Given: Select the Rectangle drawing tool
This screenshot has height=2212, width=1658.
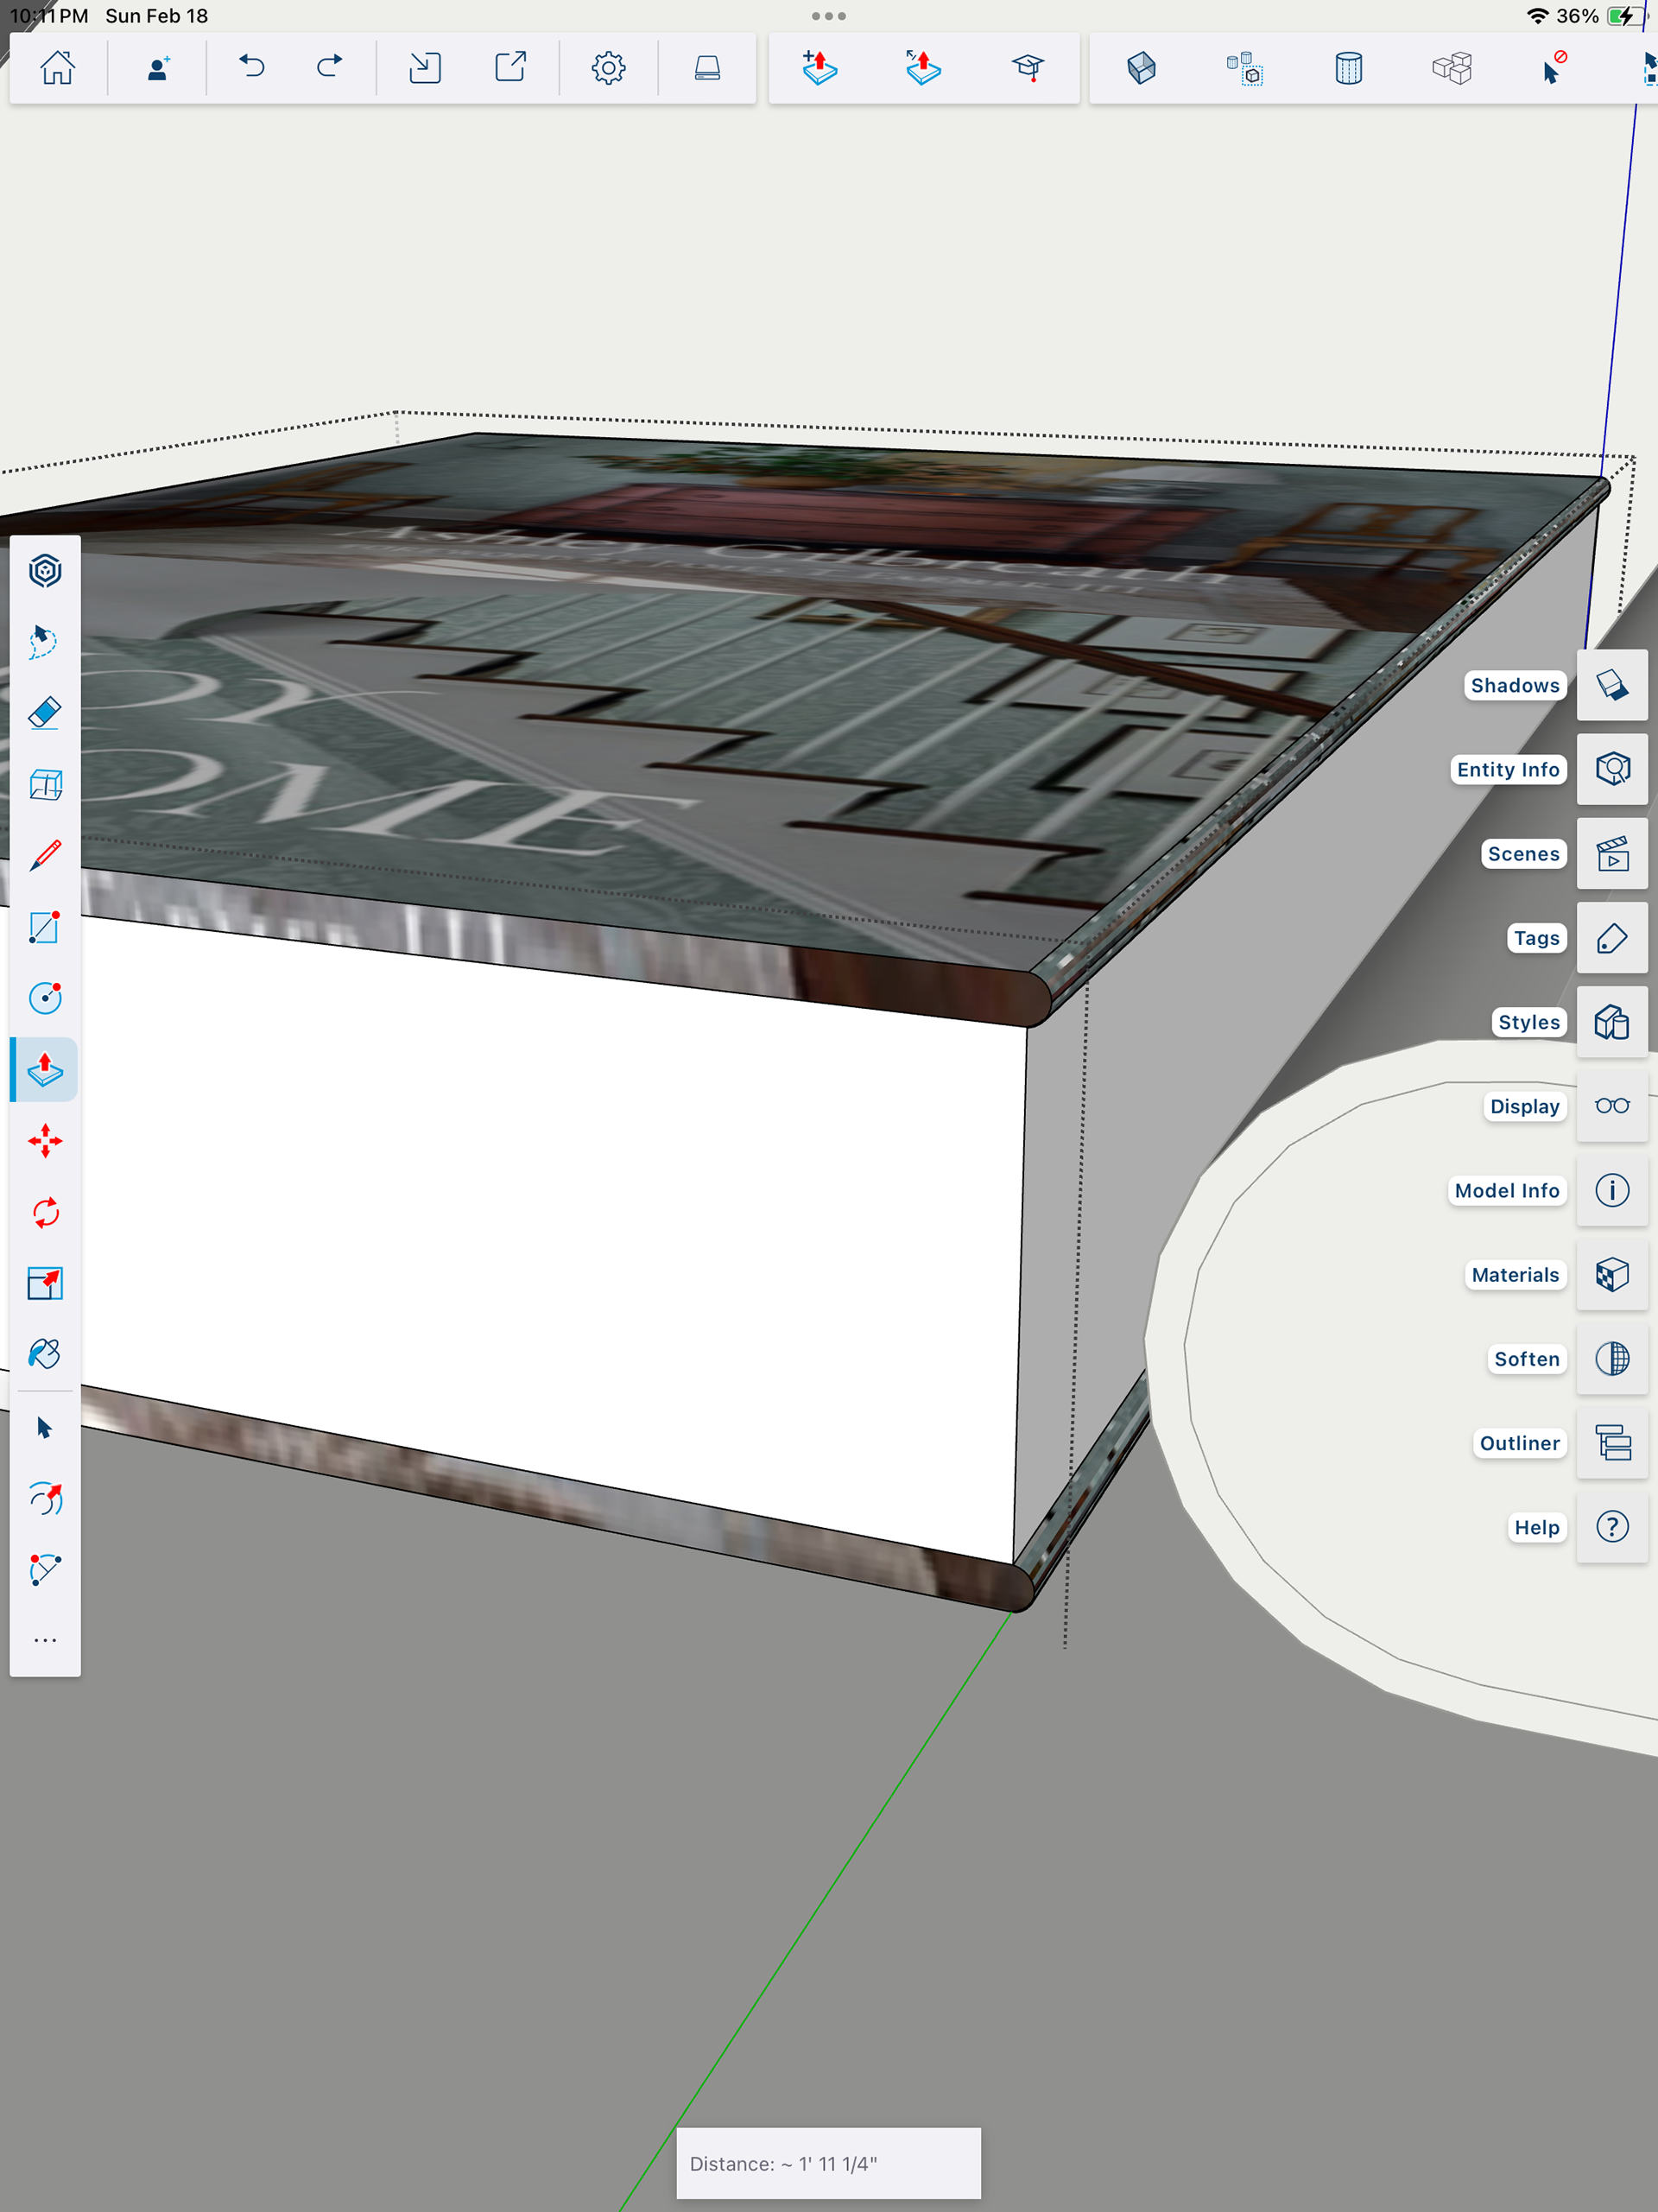Looking at the screenshot, I should tap(45, 927).
